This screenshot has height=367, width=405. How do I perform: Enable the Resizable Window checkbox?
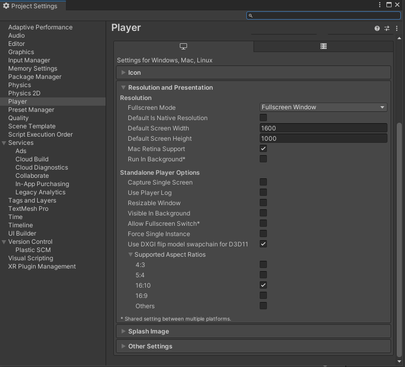click(263, 203)
